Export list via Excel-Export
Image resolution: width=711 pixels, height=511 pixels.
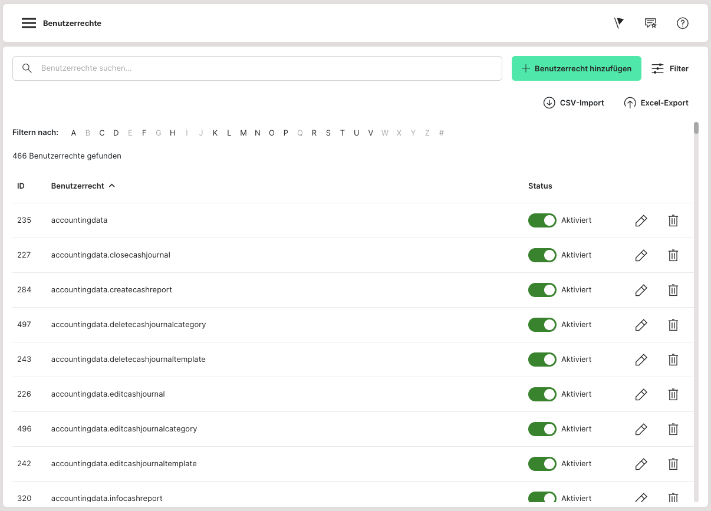click(656, 103)
